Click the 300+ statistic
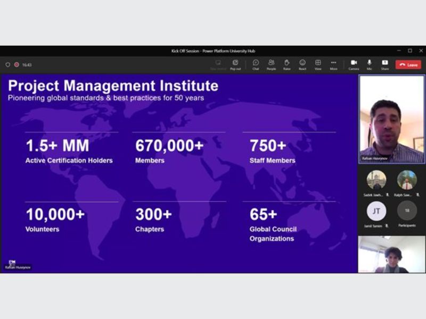Image resolution: width=426 pixels, height=319 pixels. tap(153, 214)
